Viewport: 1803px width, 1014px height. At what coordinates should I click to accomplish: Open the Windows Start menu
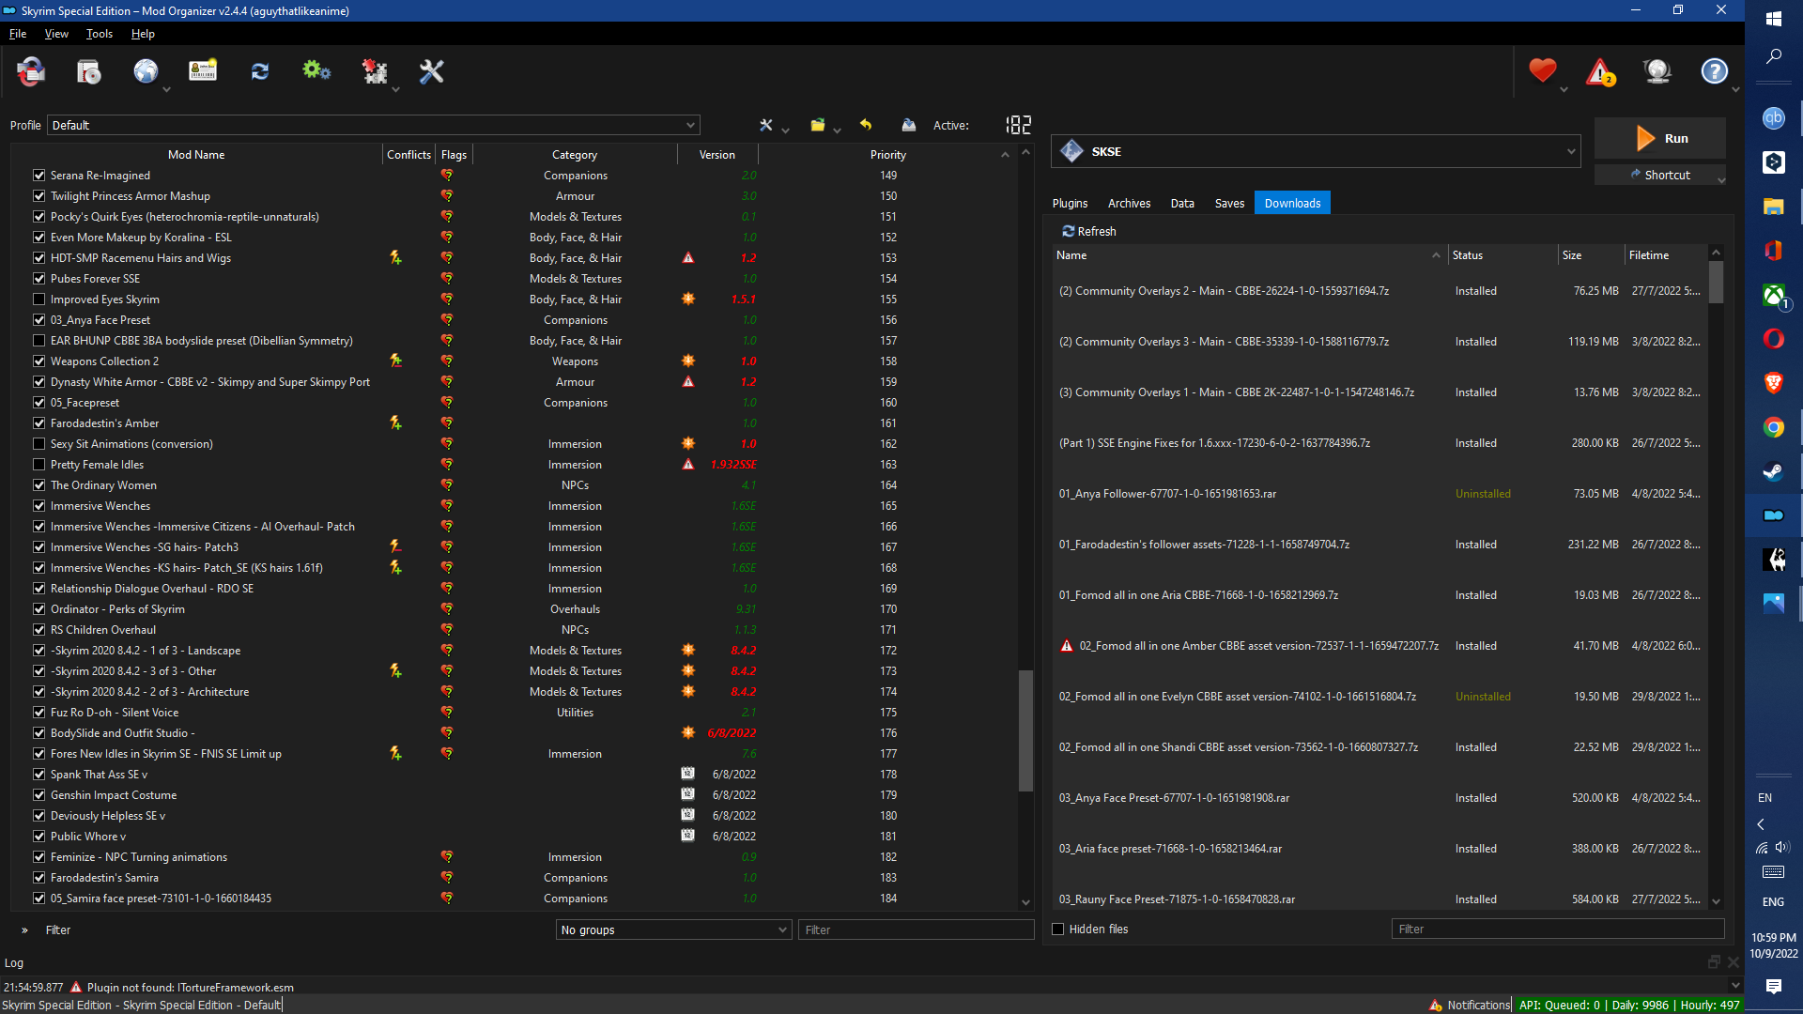pos(1773,19)
